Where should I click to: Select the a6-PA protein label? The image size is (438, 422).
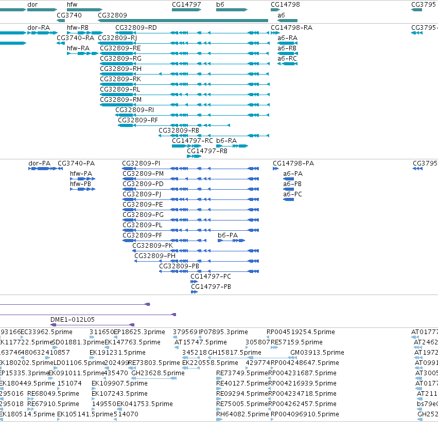tap(293, 174)
